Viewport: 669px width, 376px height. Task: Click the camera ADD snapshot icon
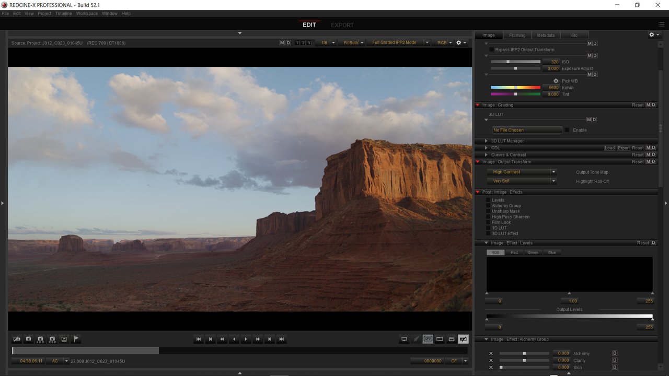point(40,339)
